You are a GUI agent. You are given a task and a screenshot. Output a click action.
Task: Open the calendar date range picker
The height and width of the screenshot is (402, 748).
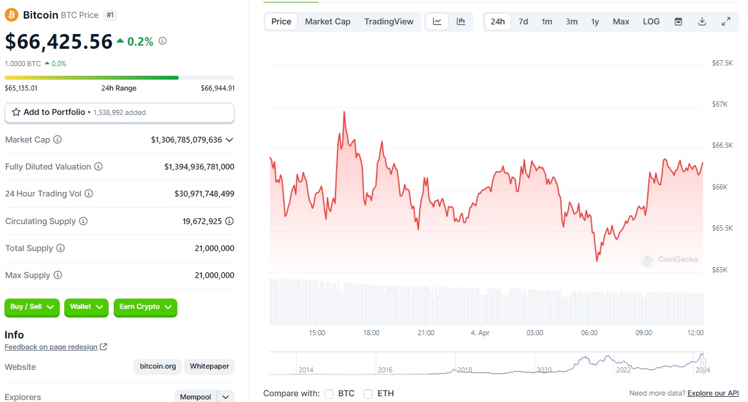pos(679,21)
